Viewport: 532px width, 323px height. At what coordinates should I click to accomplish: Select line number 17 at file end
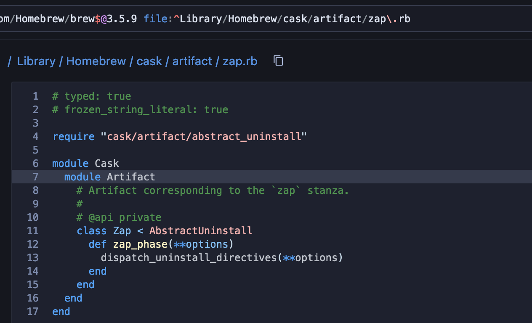32,311
